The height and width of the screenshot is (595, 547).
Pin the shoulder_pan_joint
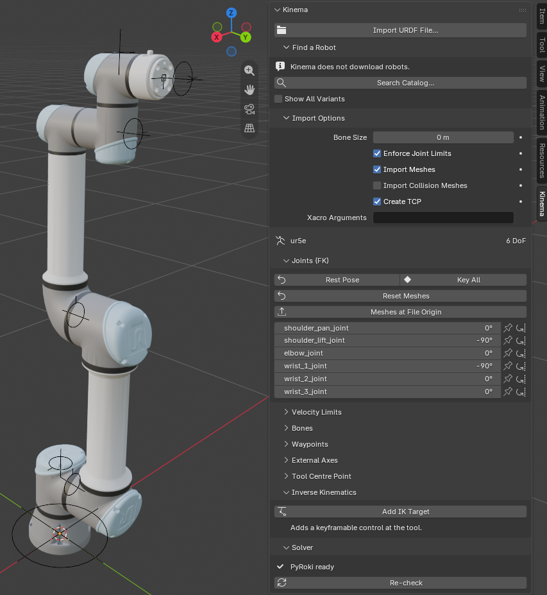click(x=508, y=328)
